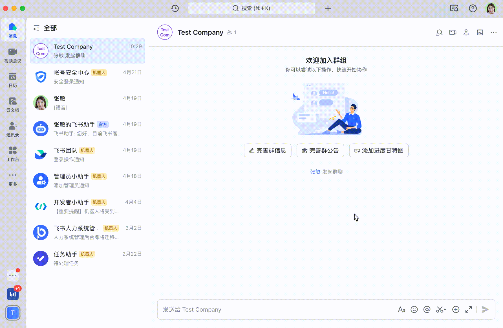
Task: Open 张敏's profile from the welcome message
Action: (315, 172)
